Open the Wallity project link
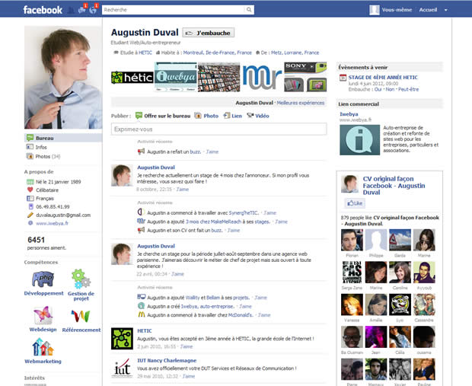 point(193,298)
